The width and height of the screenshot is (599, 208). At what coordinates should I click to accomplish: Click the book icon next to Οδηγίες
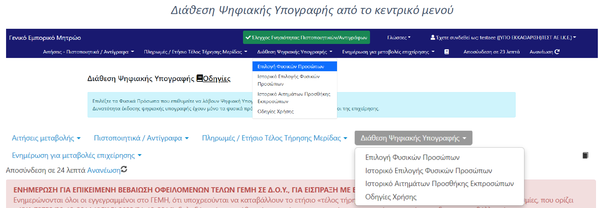199,78
